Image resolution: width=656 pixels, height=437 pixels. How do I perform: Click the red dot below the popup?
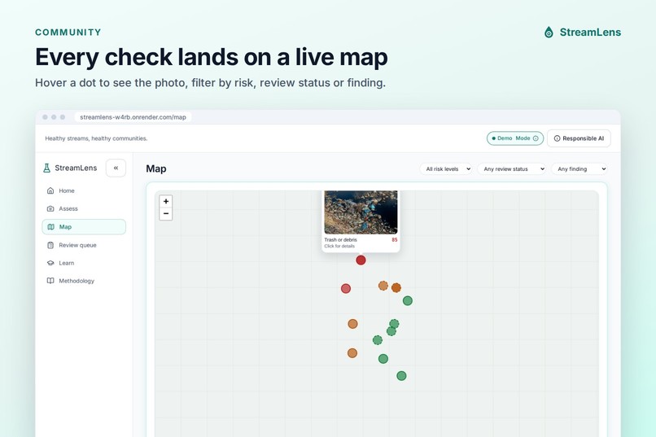[361, 260]
